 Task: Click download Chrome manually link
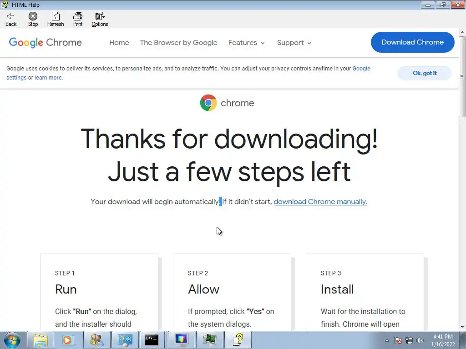click(320, 201)
